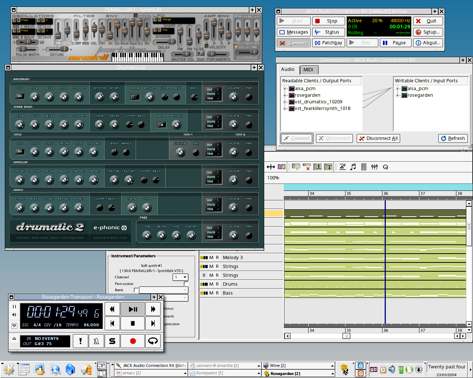Screen dimensions: 473x378
Task: Open the matrix editor toolbar icon
Action: [x=343, y=167]
